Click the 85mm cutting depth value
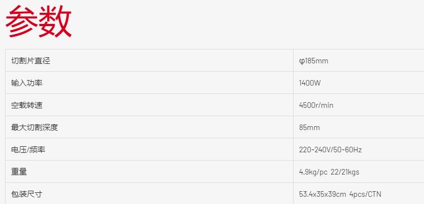Image resolution: width=424 pixels, height=204 pixels. coord(309,127)
